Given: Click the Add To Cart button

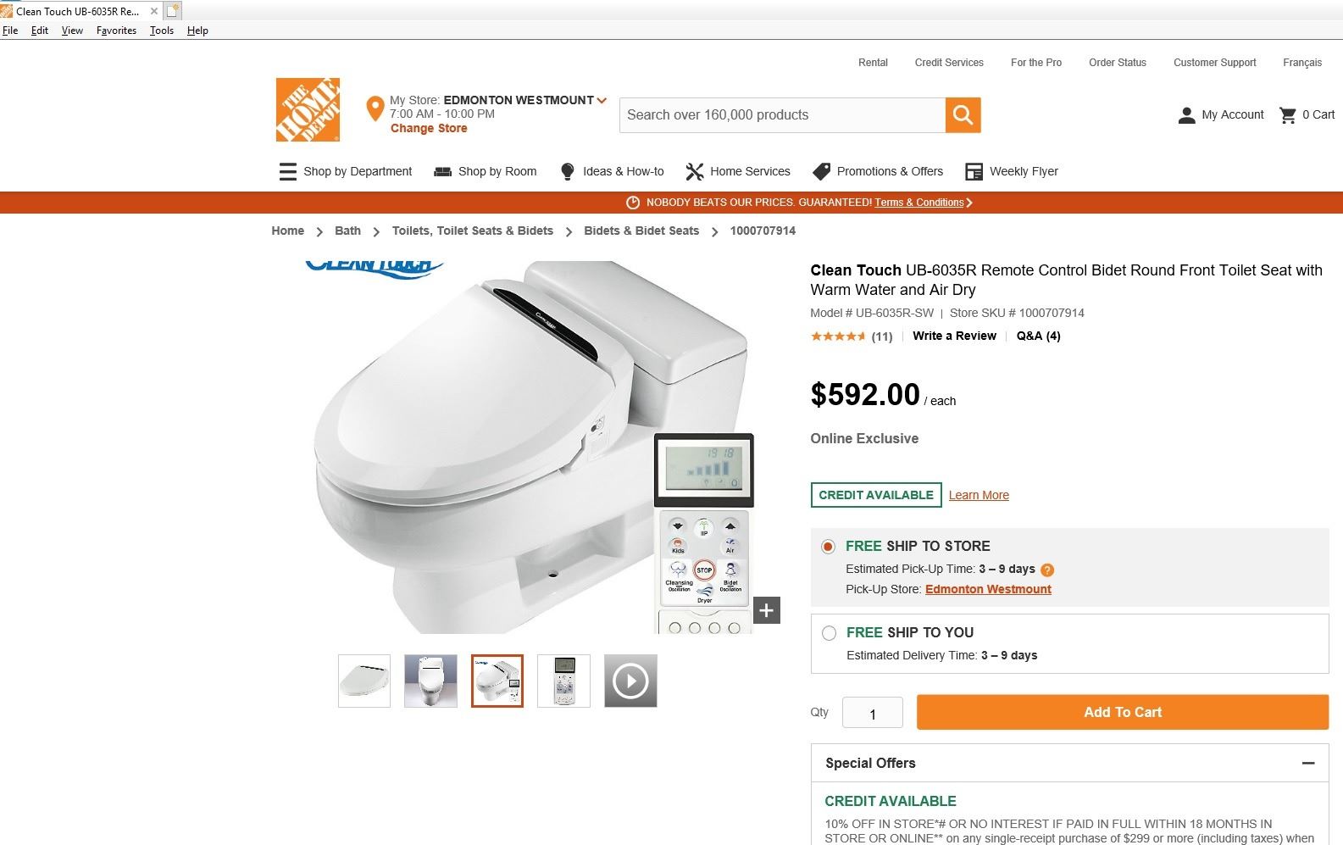Looking at the screenshot, I should [1123, 712].
